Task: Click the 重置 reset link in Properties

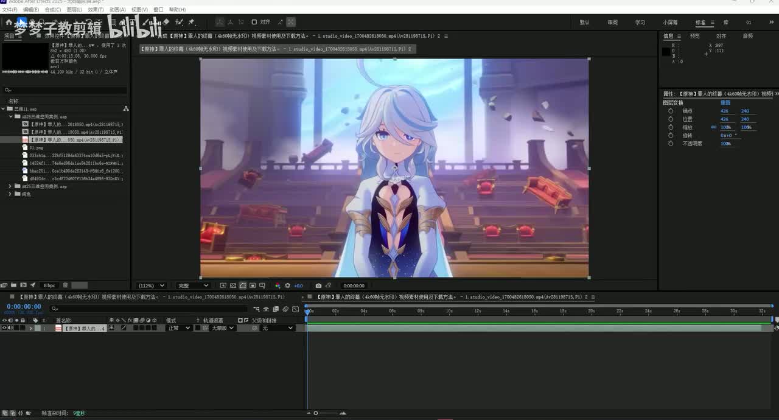Action: click(x=725, y=103)
